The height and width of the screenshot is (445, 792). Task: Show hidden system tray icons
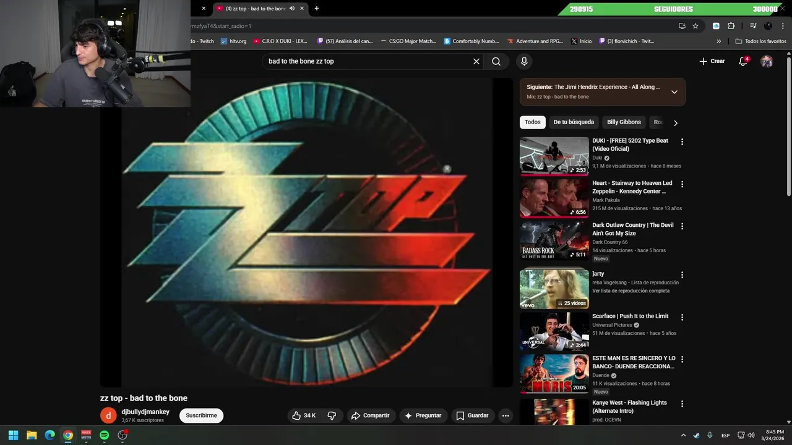pyautogui.click(x=683, y=435)
